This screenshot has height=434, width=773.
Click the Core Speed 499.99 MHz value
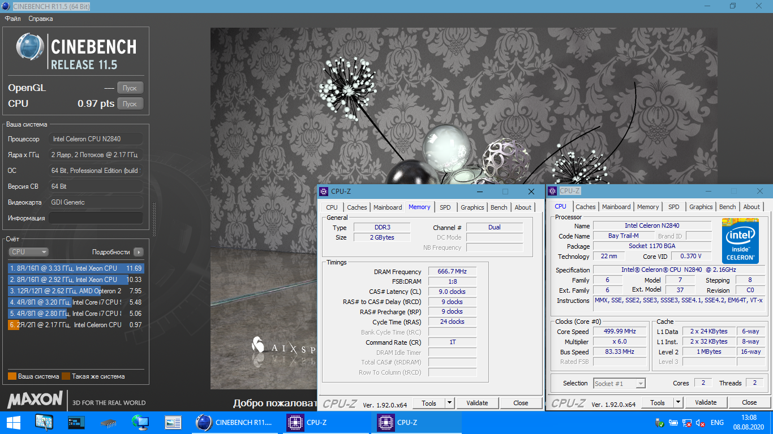[620, 332]
